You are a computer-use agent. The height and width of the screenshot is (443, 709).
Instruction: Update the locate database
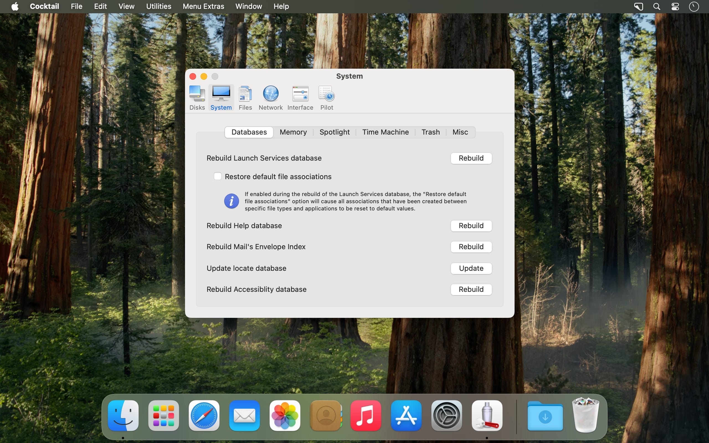tap(471, 268)
